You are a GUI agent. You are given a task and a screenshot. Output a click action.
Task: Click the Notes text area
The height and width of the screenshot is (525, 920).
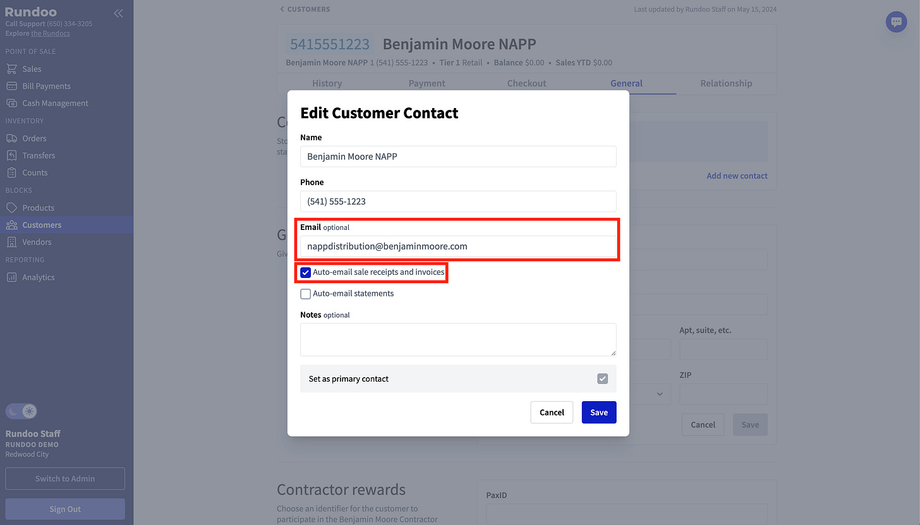pos(458,340)
